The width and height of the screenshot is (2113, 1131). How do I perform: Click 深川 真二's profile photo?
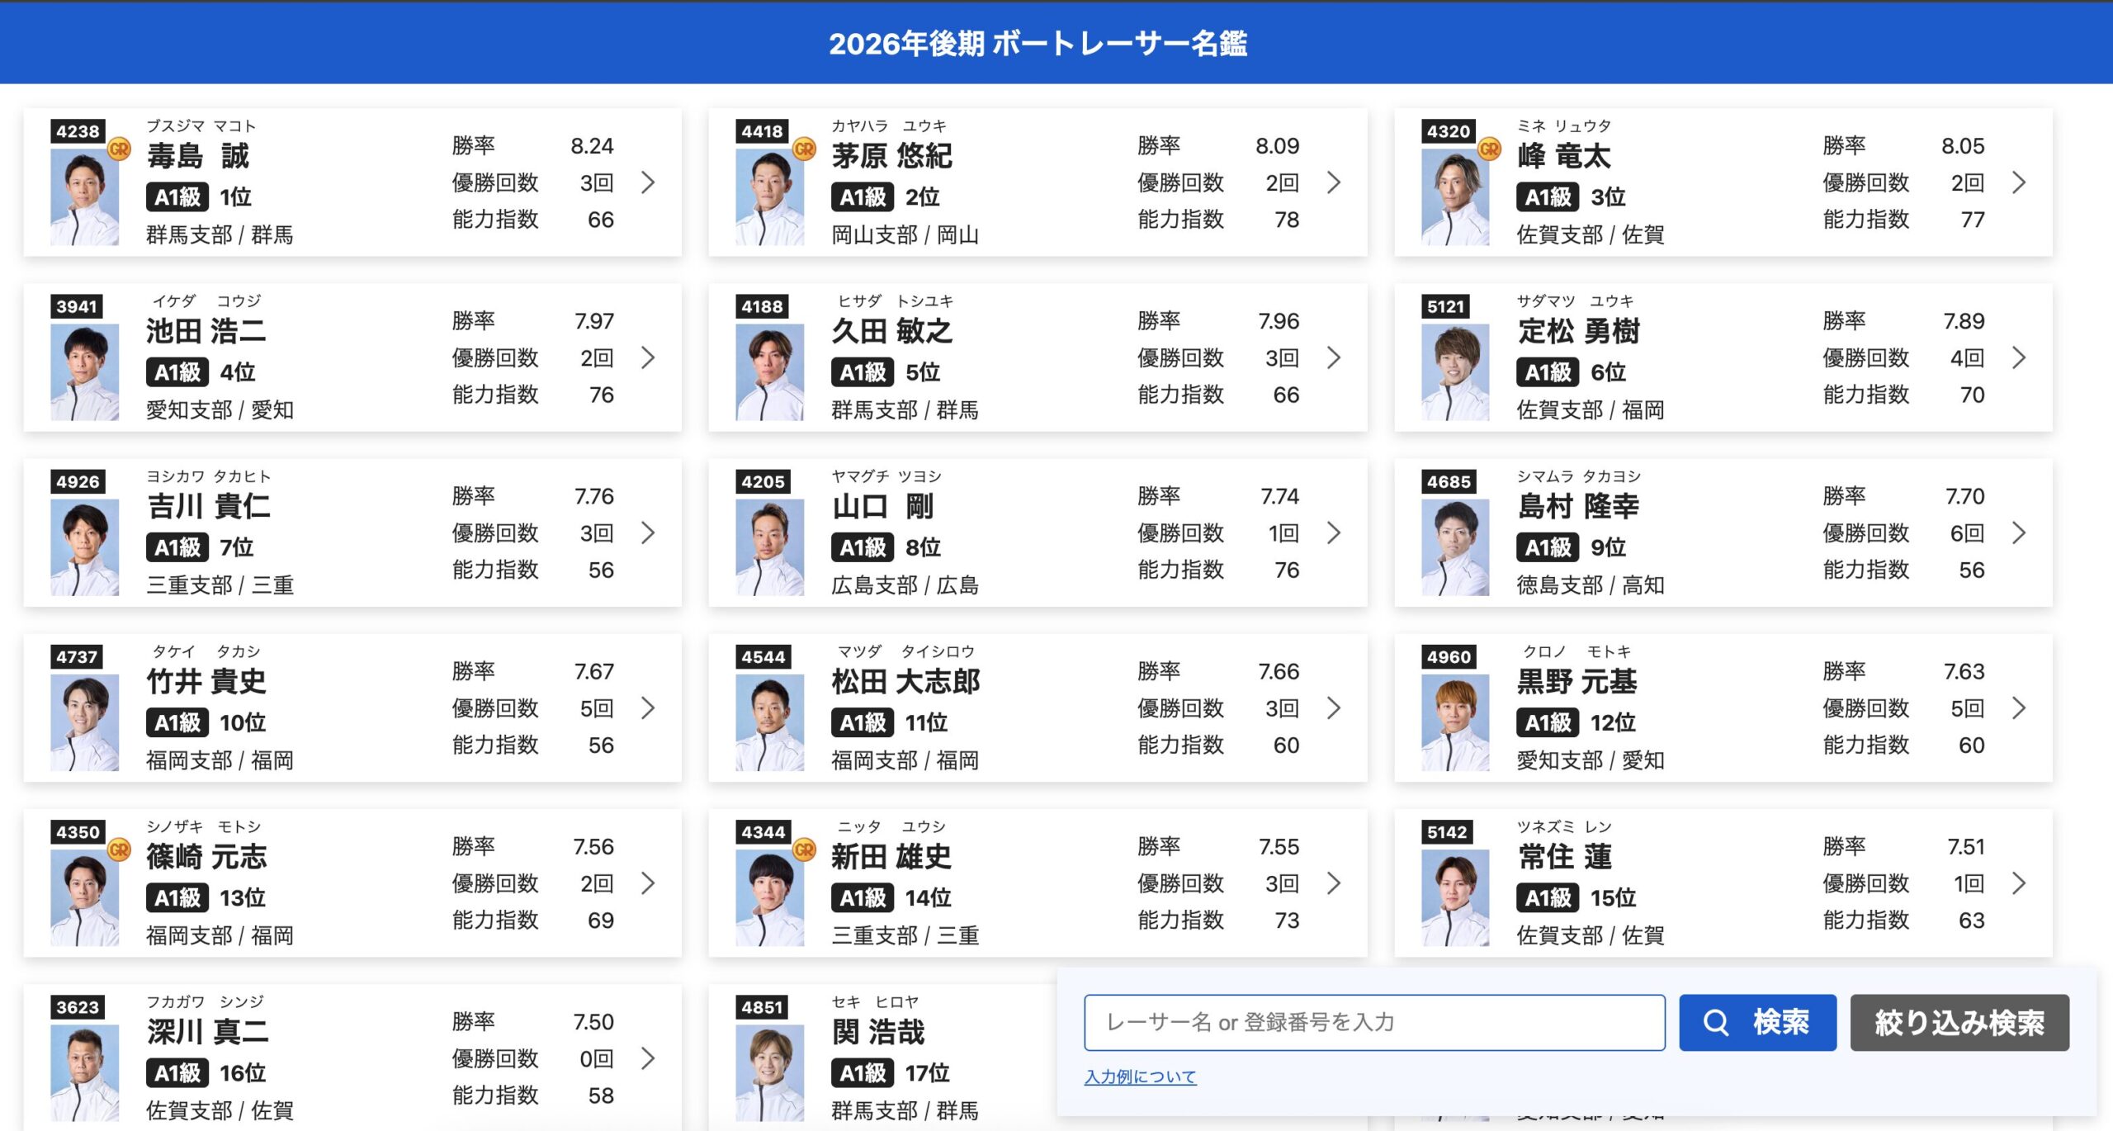pos(84,1072)
